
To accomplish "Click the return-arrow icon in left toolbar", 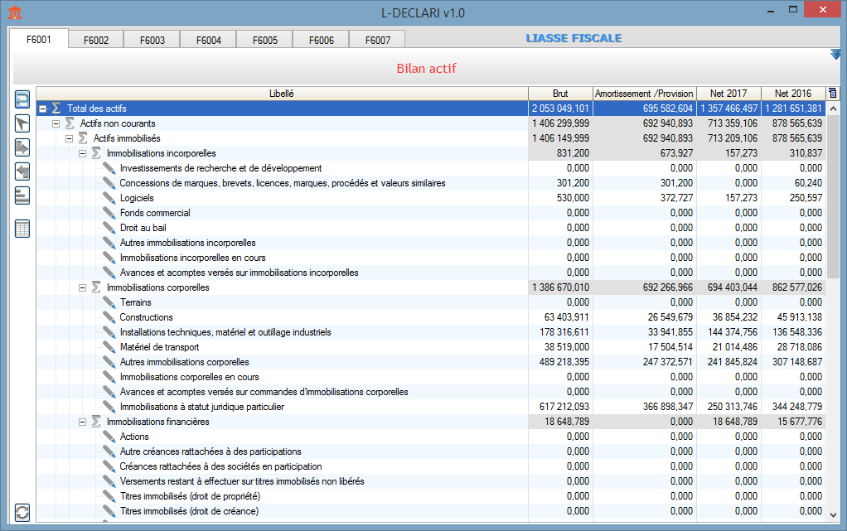I will click(22, 100).
